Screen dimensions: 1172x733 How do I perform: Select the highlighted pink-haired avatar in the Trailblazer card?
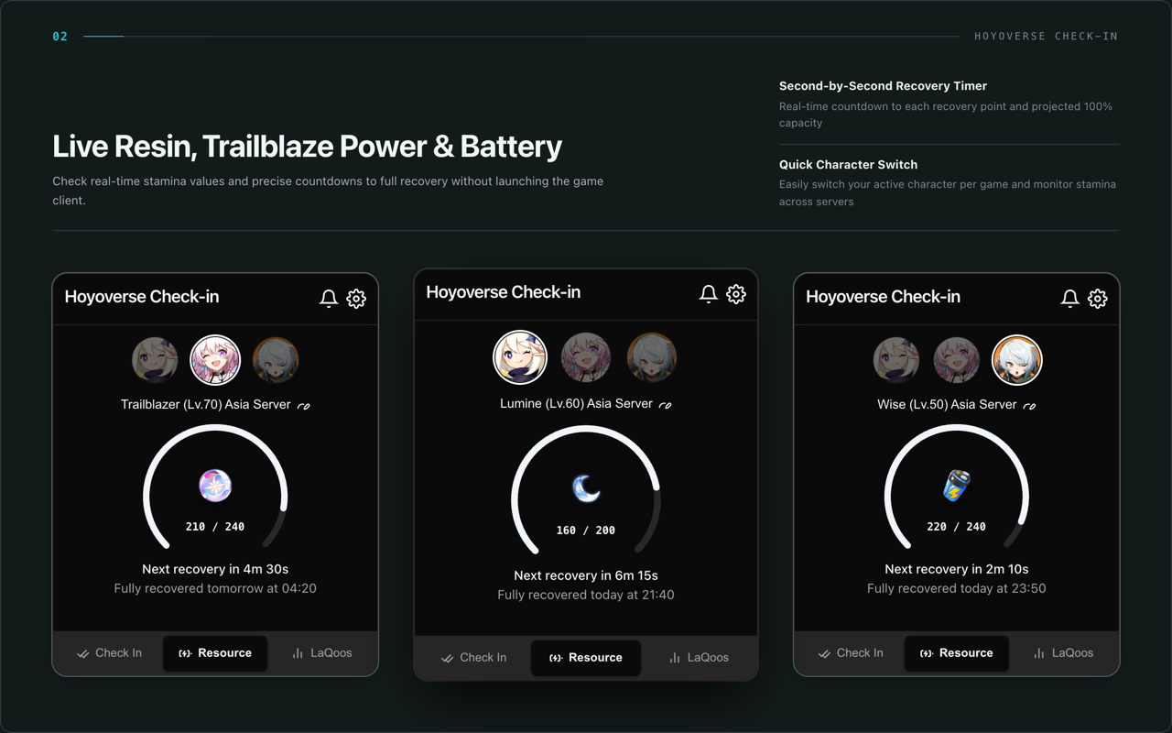coord(215,360)
